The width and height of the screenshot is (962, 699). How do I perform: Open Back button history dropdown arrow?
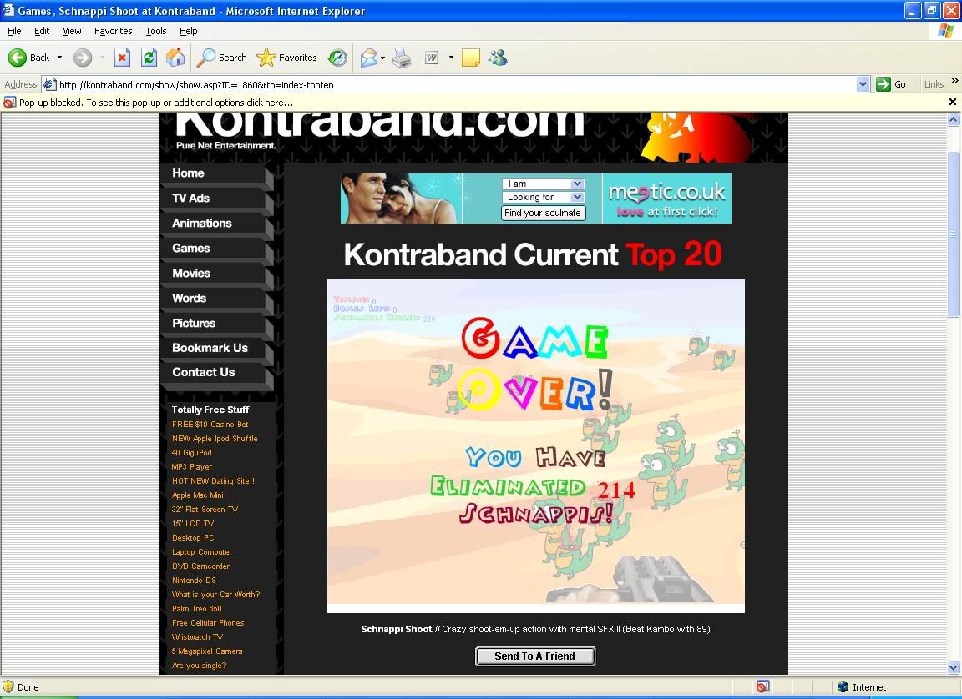coord(59,58)
